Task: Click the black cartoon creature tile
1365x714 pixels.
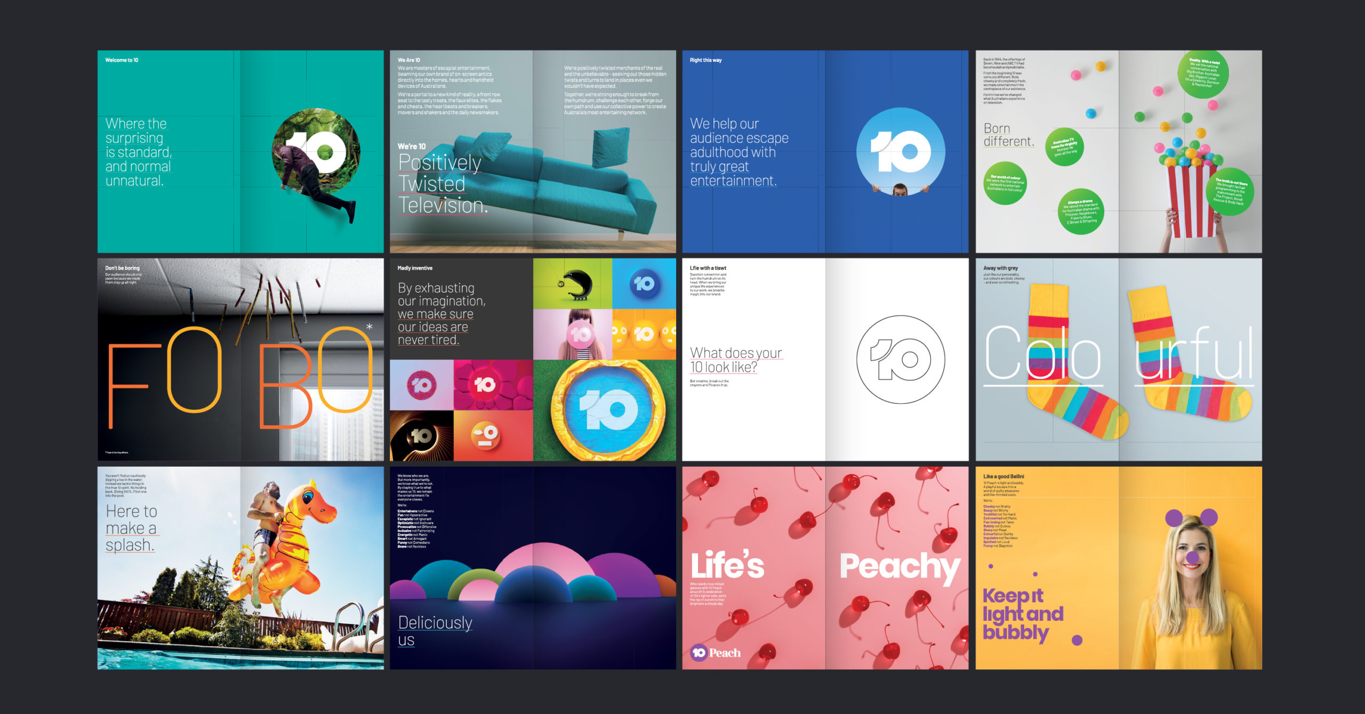Action: 572,283
